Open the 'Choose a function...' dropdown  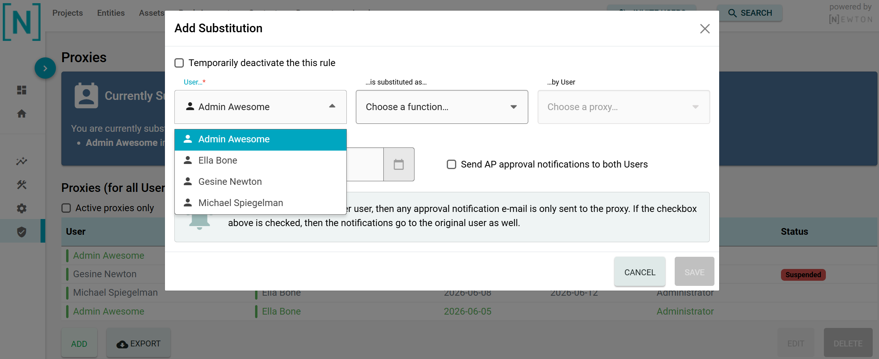(442, 107)
